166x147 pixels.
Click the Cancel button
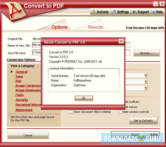pos(28,135)
